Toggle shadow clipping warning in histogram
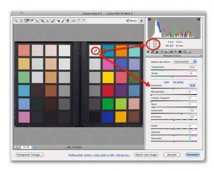The height and width of the screenshot is (171, 214). 149,19
